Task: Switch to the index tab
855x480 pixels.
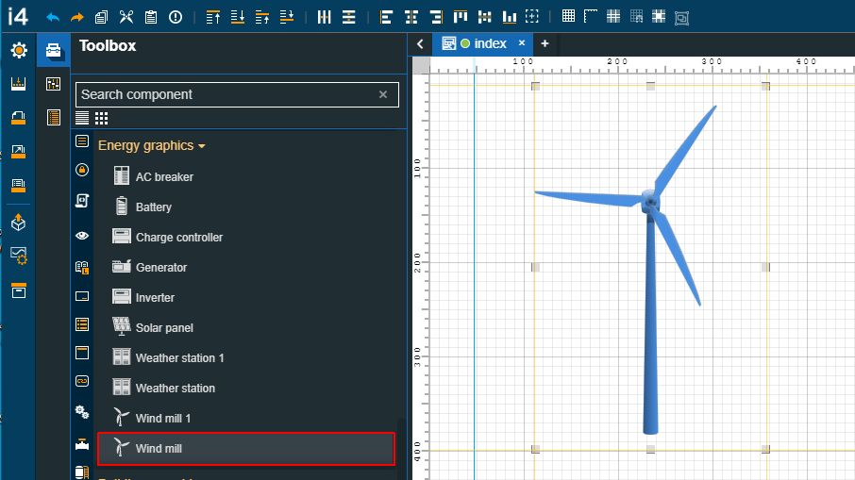Action: pos(483,43)
